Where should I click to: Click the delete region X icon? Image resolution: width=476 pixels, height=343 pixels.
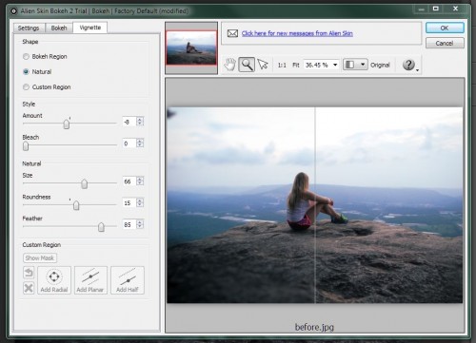[29, 288]
